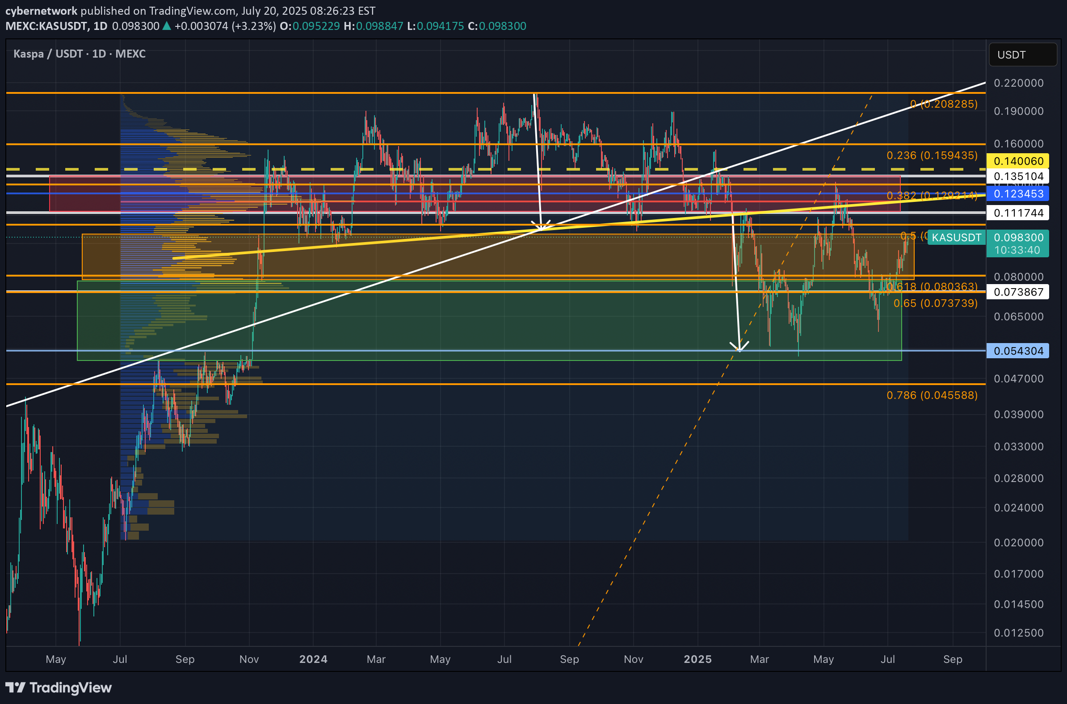Image resolution: width=1067 pixels, height=704 pixels.
Task: Click the 0.020000 price axis tick
Action: (1018, 542)
